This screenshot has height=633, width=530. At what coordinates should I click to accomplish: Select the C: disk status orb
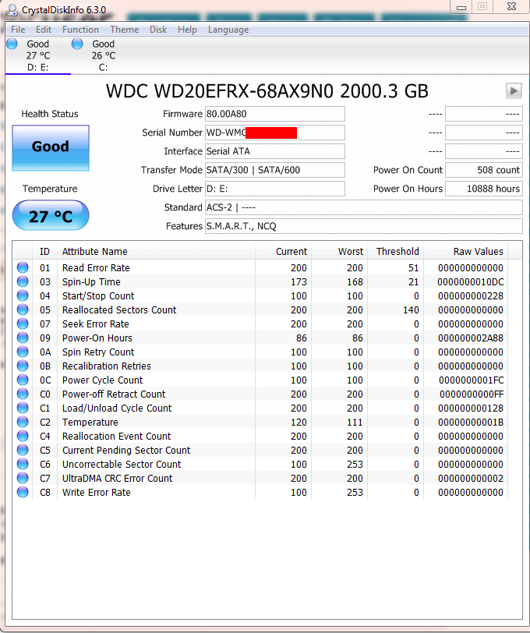[x=77, y=44]
